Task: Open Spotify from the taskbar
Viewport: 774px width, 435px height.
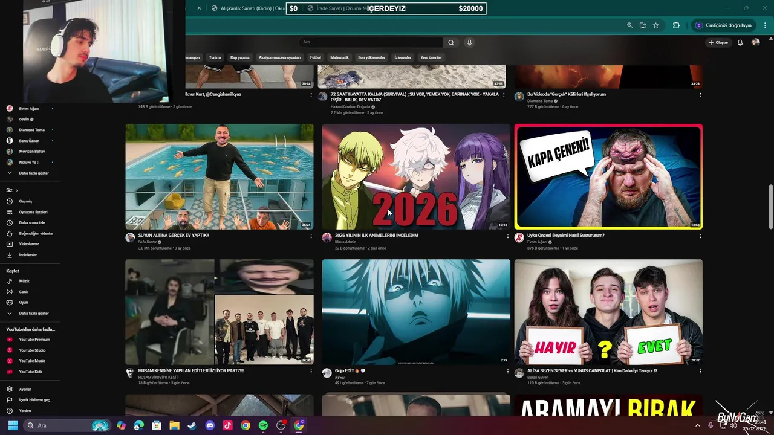Action: tap(263, 425)
